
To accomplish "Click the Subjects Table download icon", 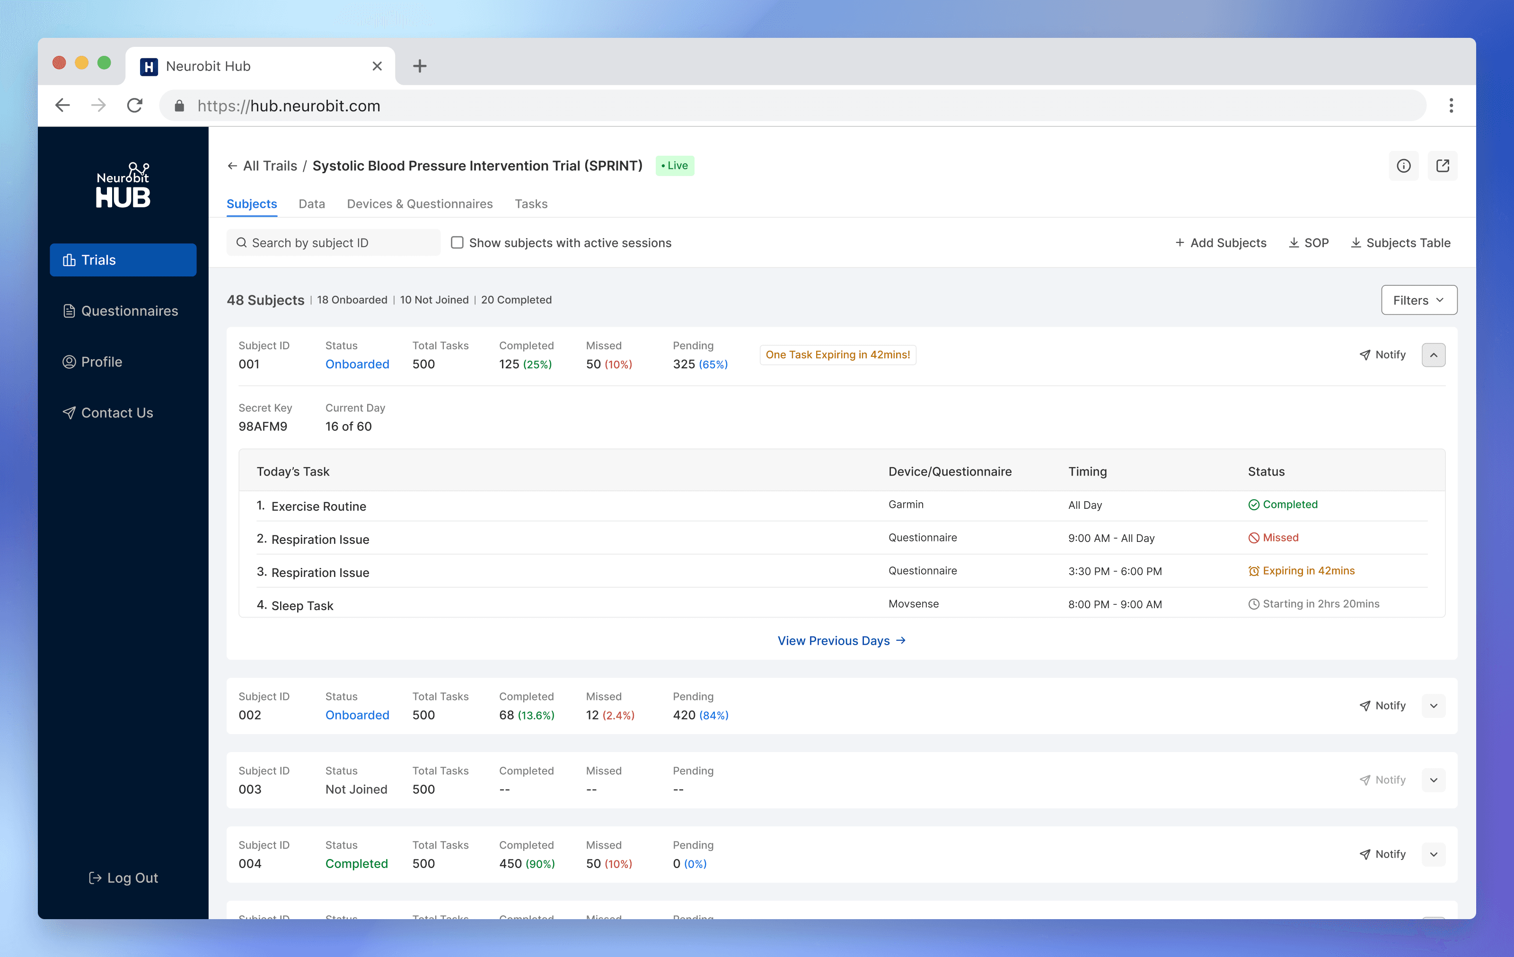I will point(1356,243).
